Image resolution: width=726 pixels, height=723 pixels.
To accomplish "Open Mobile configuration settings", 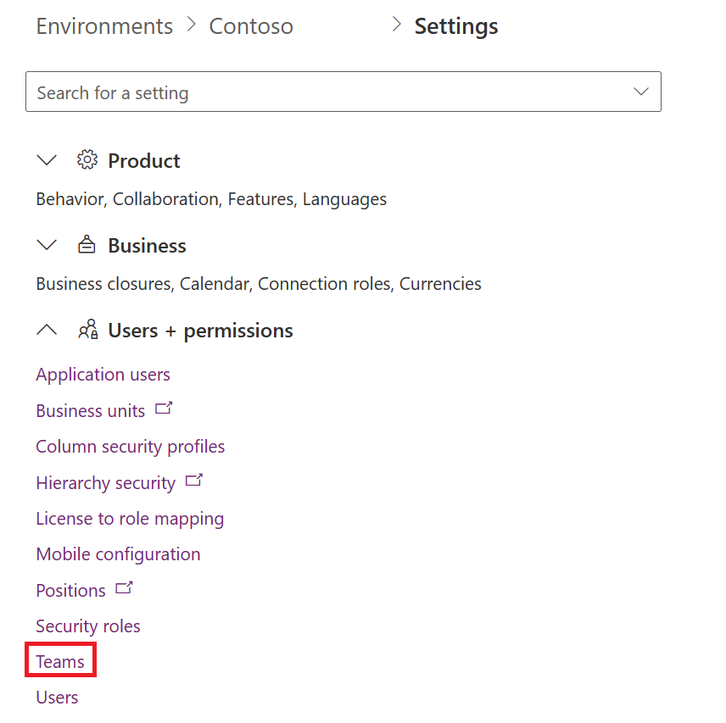I will pos(118,553).
